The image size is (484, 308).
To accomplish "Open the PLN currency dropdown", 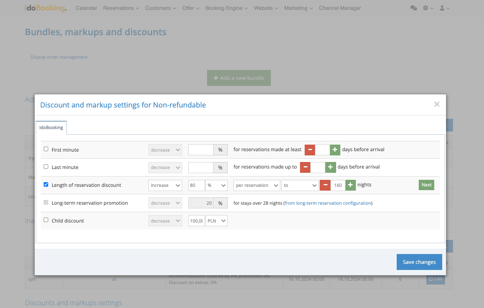I will click(216, 221).
